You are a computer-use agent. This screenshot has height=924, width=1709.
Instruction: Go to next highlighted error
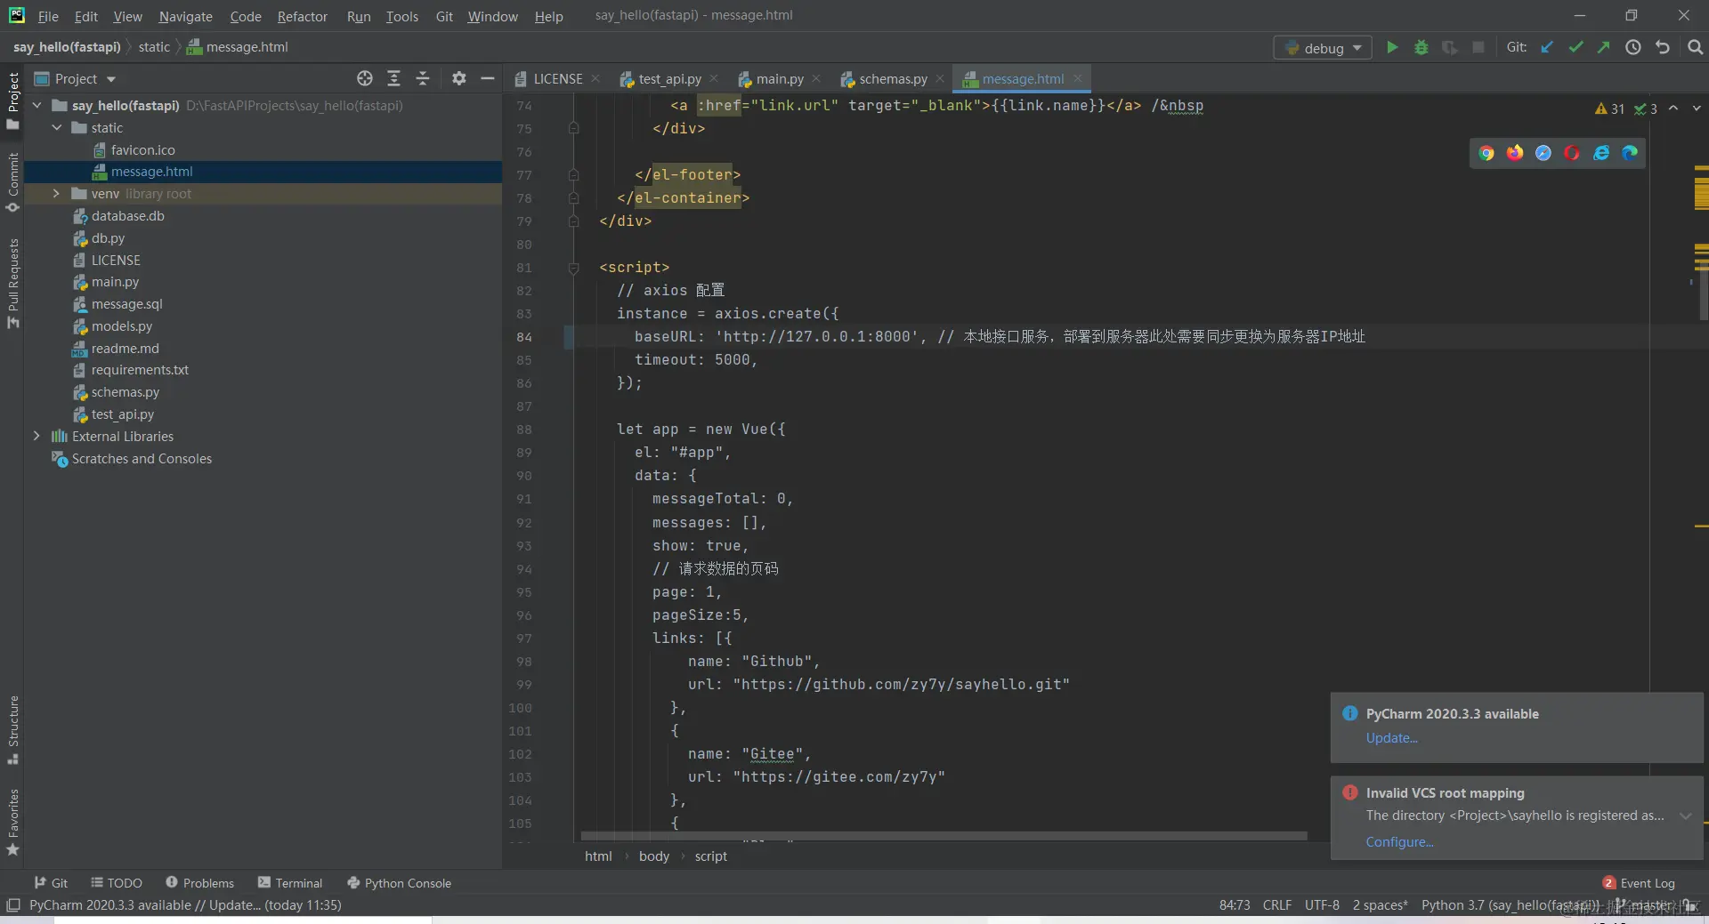(x=1697, y=108)
